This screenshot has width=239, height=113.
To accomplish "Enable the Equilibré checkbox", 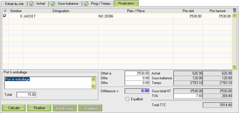I will [x=127, y=99].
